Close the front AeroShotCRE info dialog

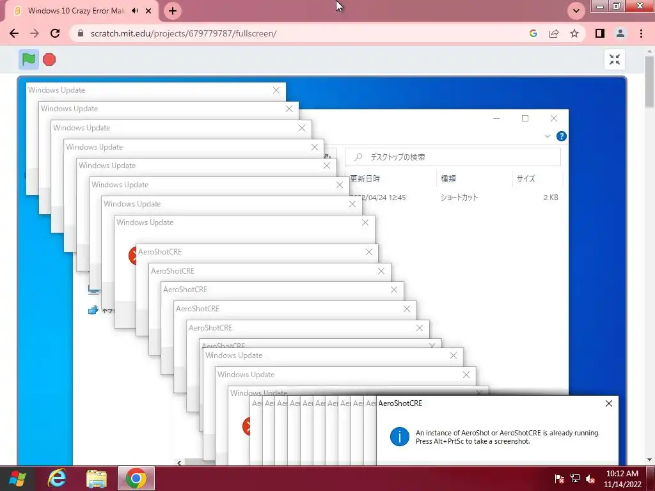pyautogui.click(x=609, y=403)
